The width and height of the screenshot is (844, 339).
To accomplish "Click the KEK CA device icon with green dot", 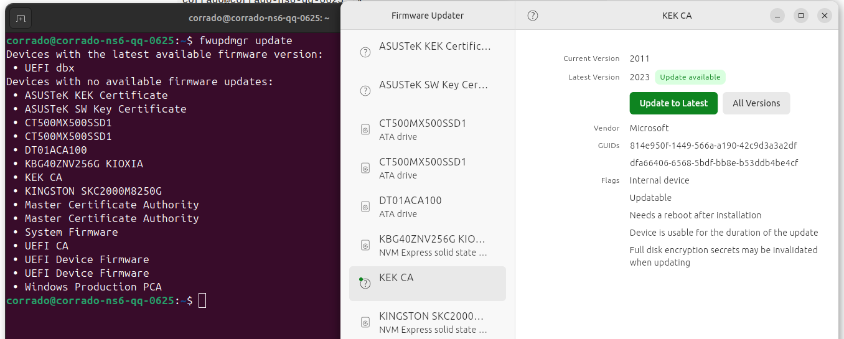I will (365, 283).
